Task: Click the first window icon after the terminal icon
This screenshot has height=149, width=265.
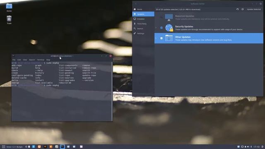Action: coord(68,147)
